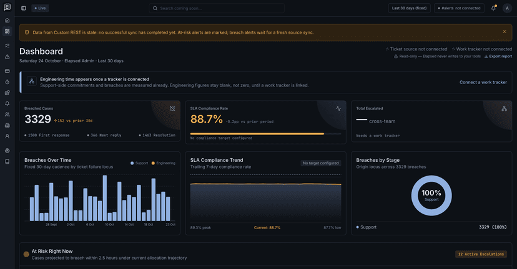This screenshot has height=269, width=517.
Task: Click the Dashboard page heading
Action: [x=41, y=51]
